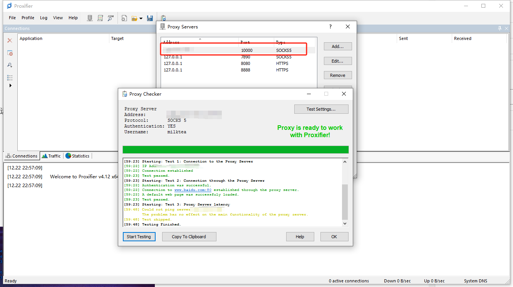Click the Proxy Servers dialog title icon
Screen dimensions: 513x287
click(x=163, y=27)
